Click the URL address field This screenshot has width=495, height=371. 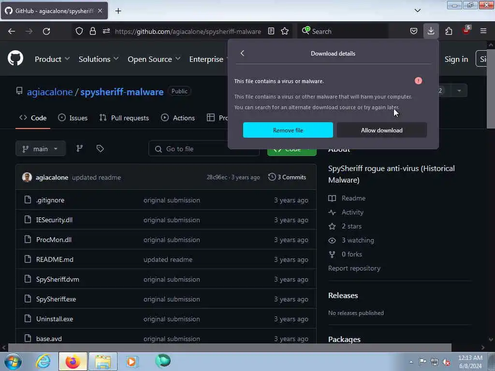tap(188, 31)
